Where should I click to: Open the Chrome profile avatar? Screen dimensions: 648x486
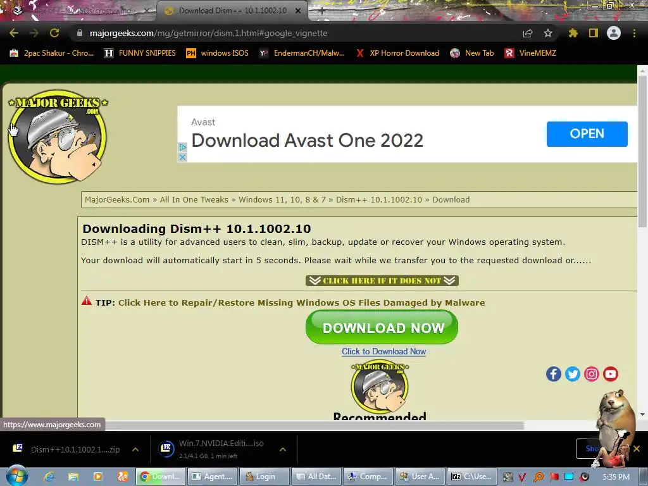pos(614,33)
